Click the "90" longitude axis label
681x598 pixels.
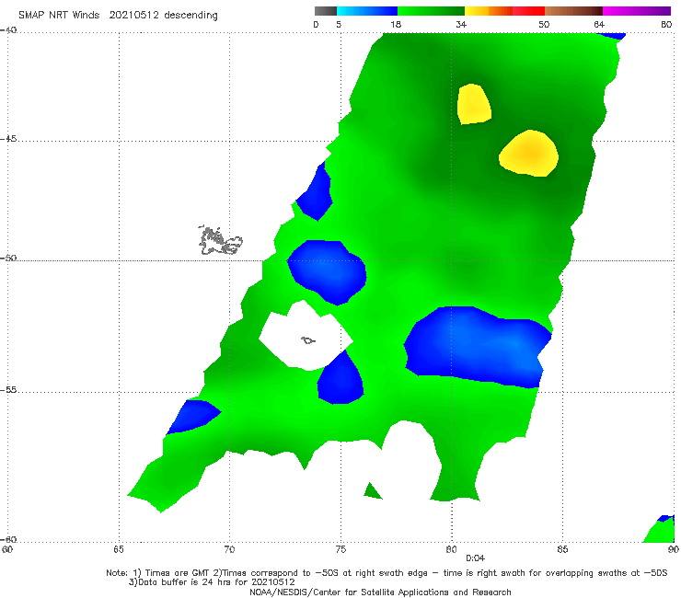pos(674,549)
